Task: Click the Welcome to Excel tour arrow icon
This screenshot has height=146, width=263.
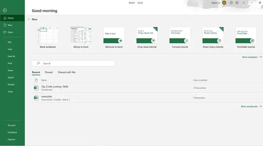Action: coord(120,41)
